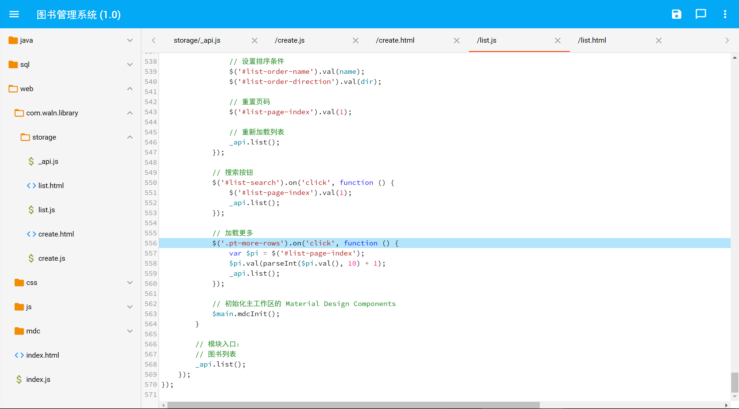
Task: Click the code icon beside index.html
Action: tap(19, 355)
